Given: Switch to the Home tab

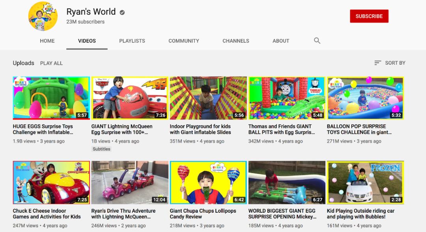Looking at the screenshot, I should point(47,41).
